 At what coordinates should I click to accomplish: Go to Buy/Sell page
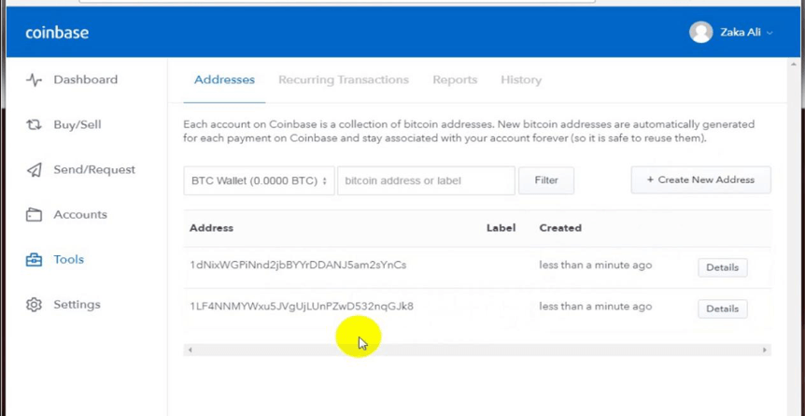point(78,124)
